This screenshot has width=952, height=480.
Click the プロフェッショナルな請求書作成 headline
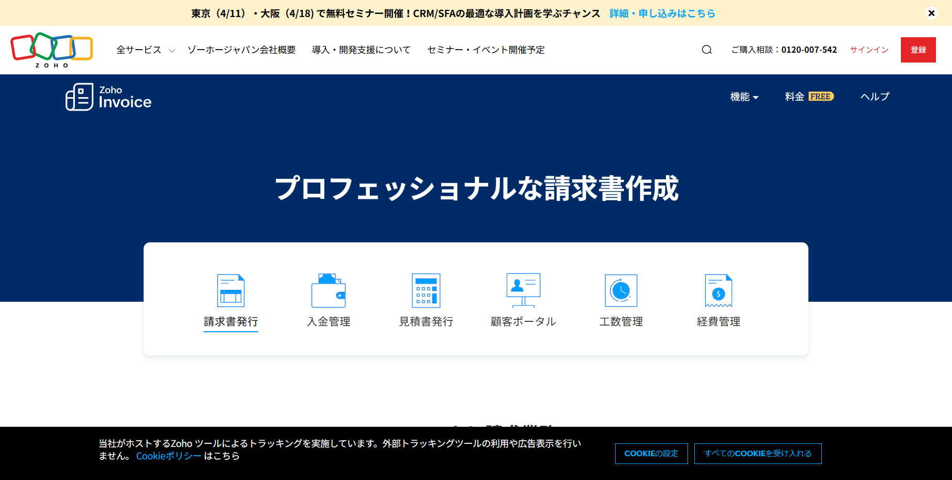(476, 188)
